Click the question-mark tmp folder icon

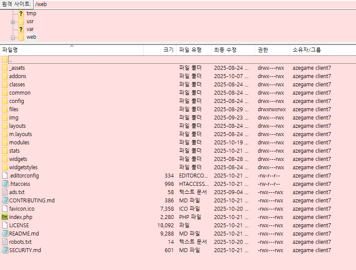click(x=21, y=14)
